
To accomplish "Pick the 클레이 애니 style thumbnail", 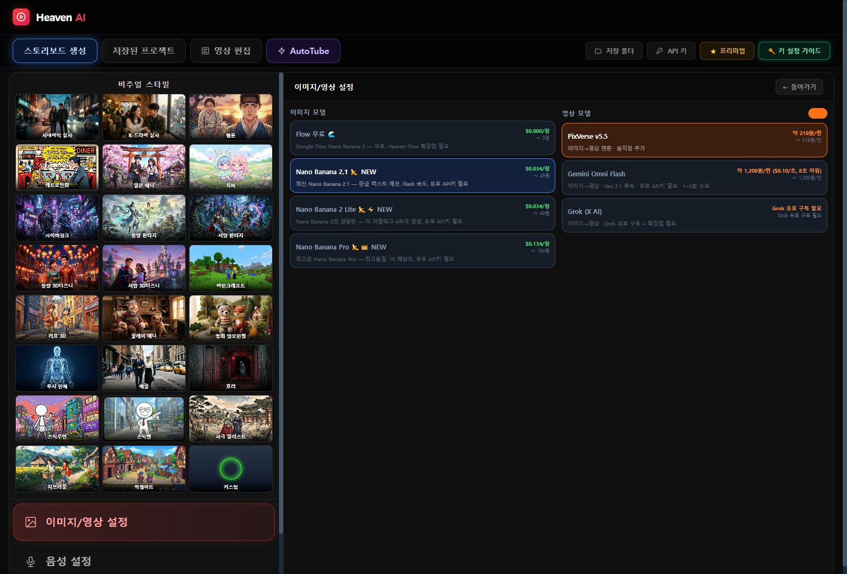I will coord(144,318).
